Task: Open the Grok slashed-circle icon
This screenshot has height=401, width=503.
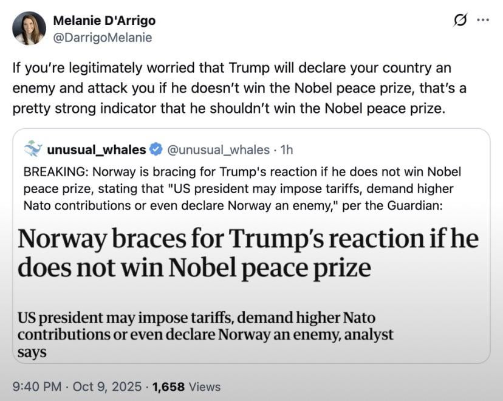Action: [x=460, y=20]
